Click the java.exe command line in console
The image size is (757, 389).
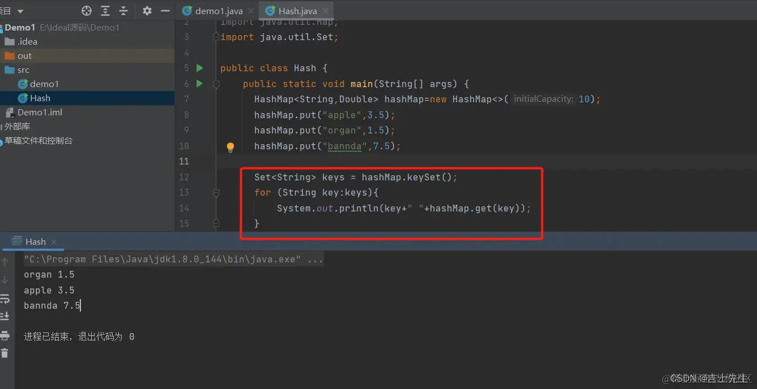[174, 259]
